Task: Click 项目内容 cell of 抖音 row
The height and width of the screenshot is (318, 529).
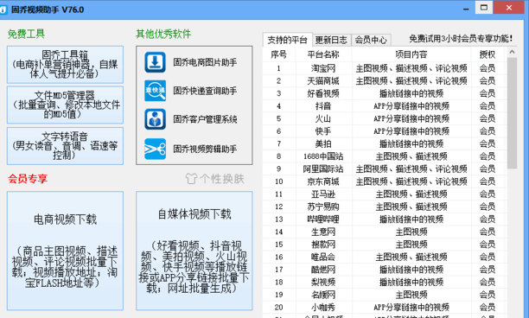Action: click(x=411, y=106)
